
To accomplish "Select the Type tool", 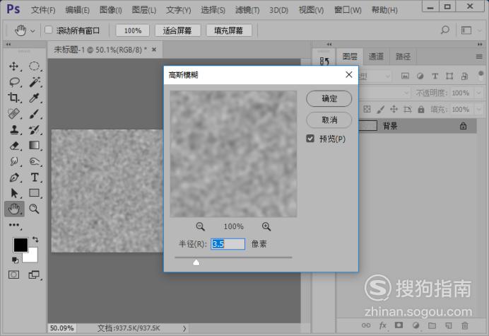I will (x=34, y=177).
